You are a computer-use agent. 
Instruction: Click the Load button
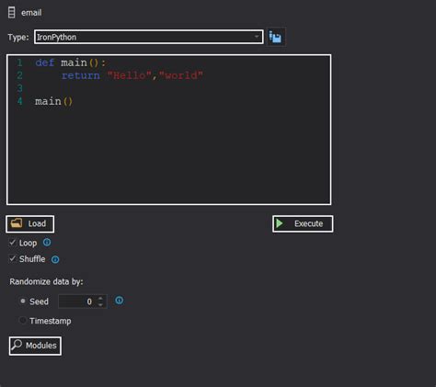coord(30,223)
